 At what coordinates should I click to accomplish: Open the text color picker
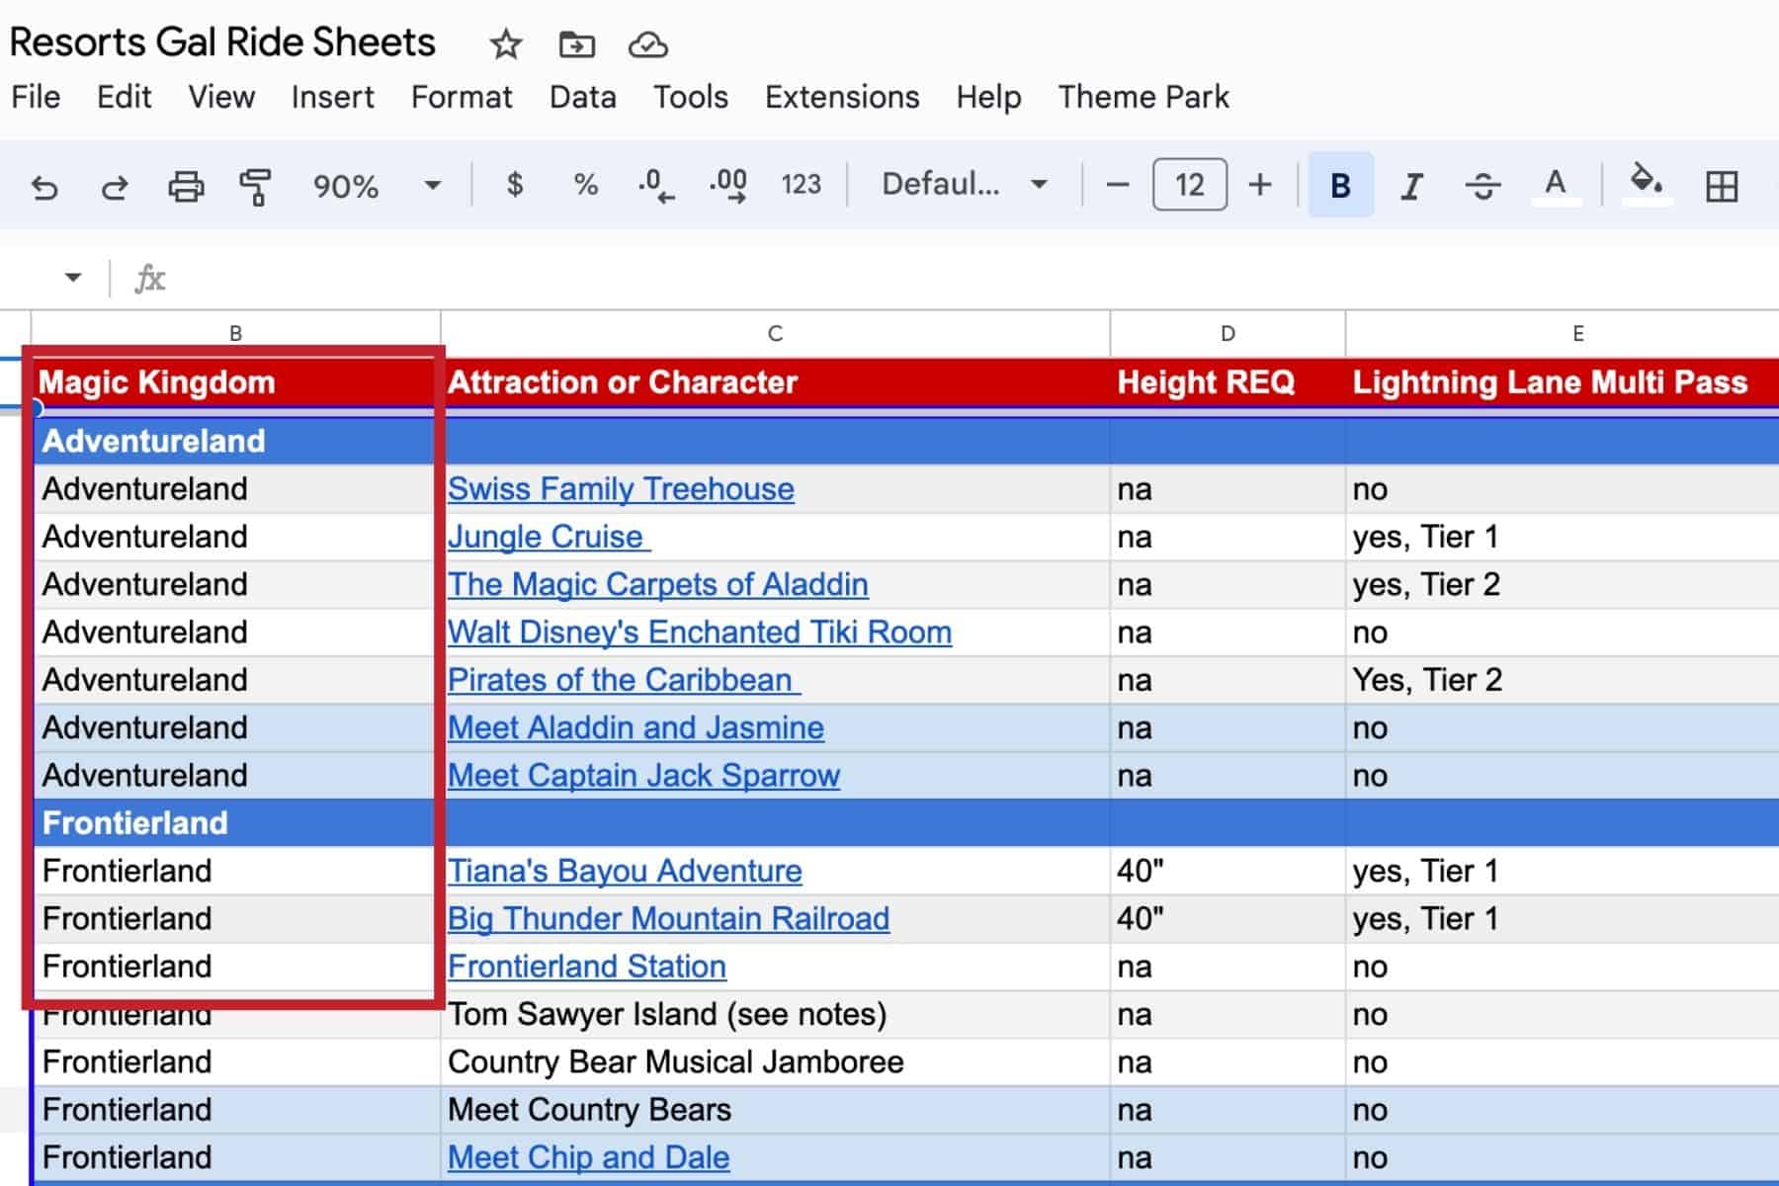point(1556,186)
